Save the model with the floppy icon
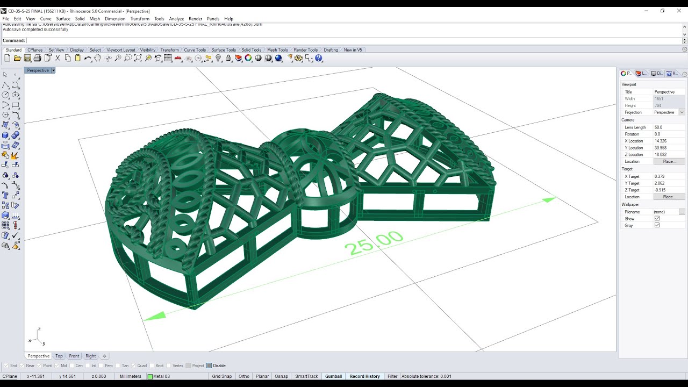The image size is (688, 387). (x=27, y=58)
